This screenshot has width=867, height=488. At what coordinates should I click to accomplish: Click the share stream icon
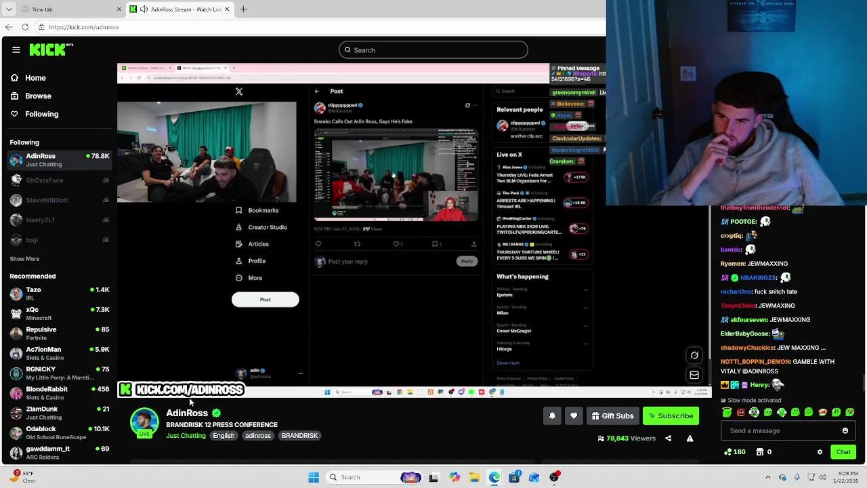[x=668, y=439]
